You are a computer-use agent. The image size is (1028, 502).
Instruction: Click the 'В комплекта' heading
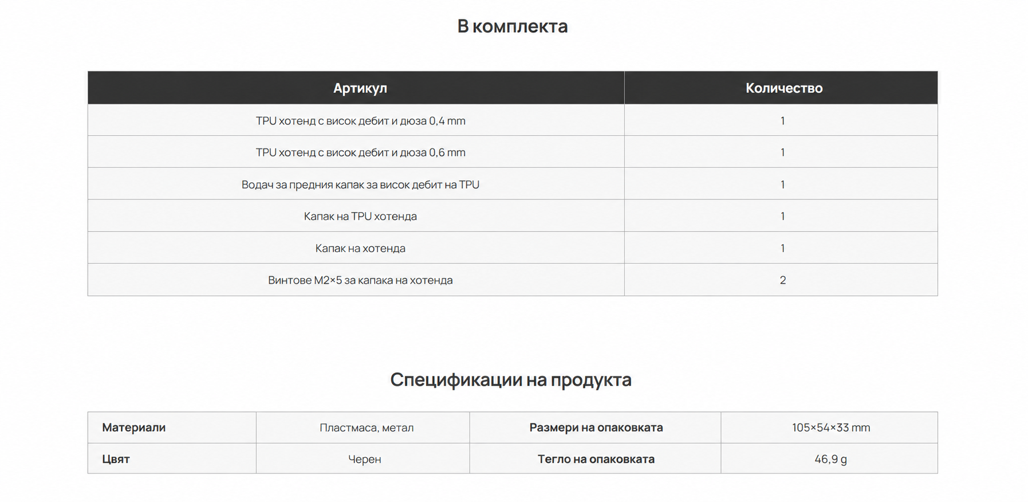(513, 26)
